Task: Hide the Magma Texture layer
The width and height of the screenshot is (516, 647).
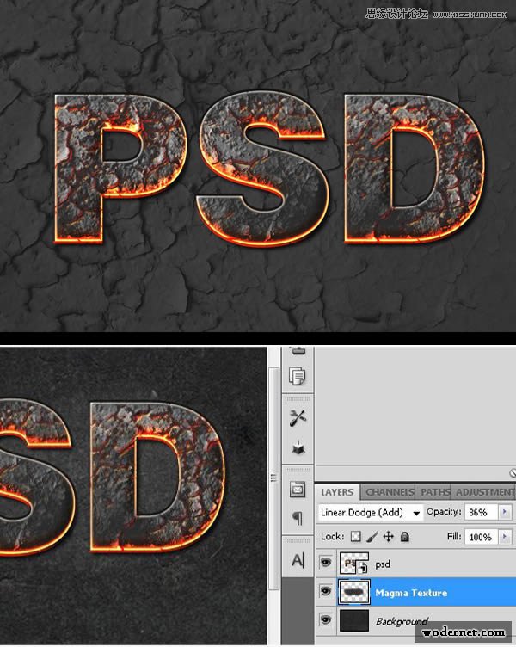Action: [x=326, y=592]
